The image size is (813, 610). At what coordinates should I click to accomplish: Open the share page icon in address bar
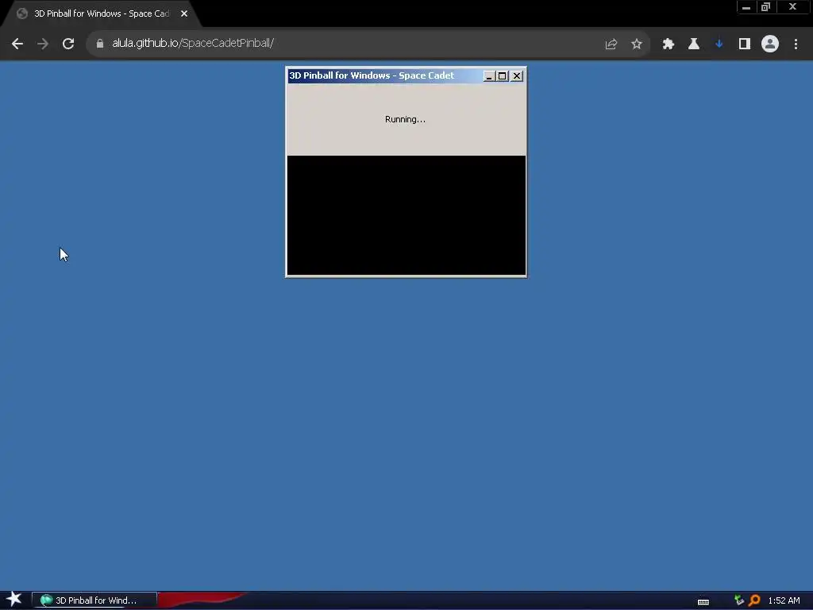tap(611, 44)
